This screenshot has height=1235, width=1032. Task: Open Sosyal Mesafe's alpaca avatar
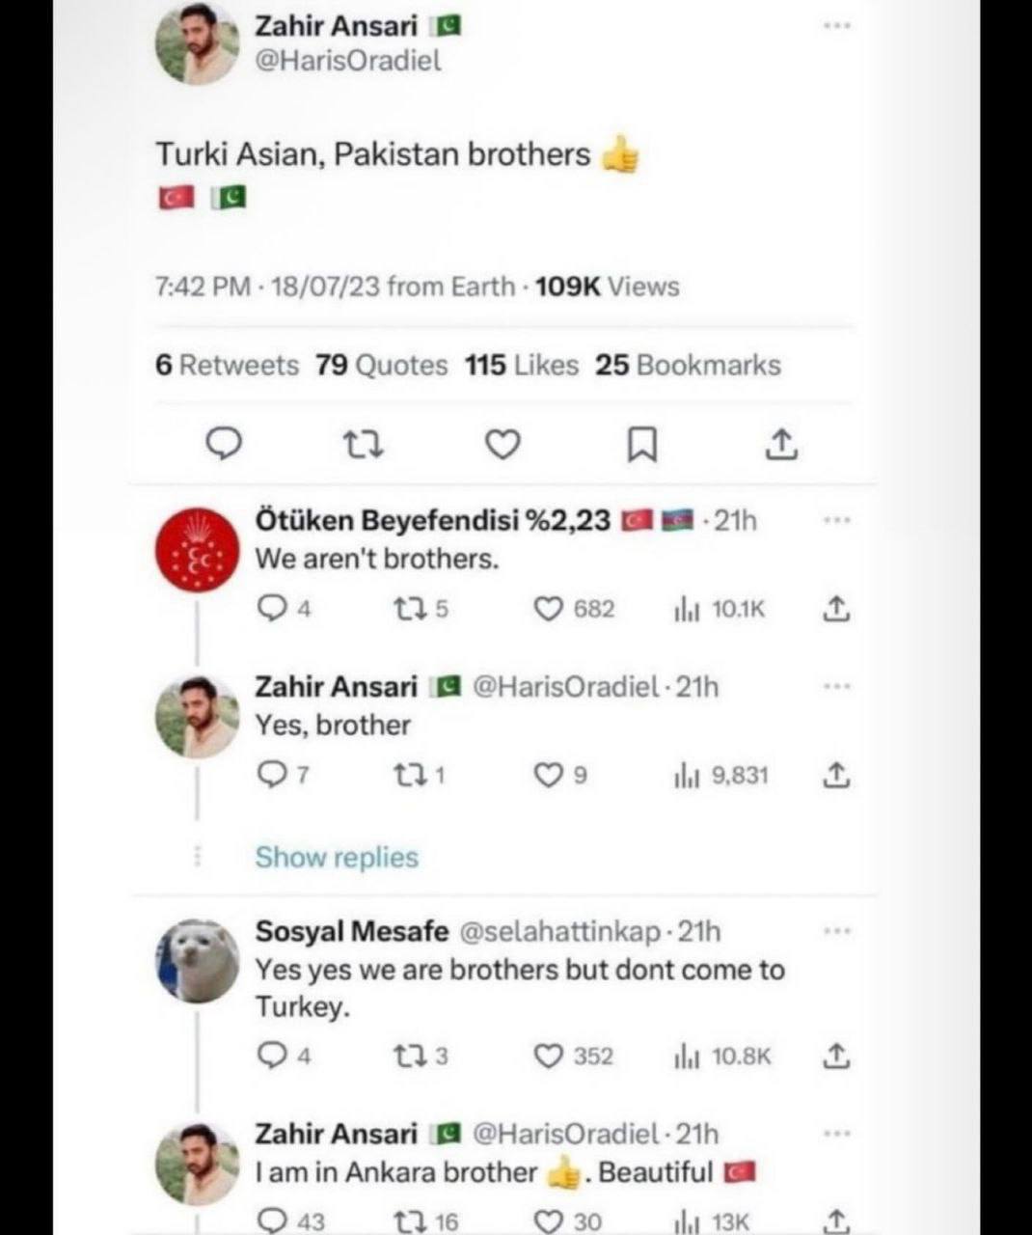197,961
